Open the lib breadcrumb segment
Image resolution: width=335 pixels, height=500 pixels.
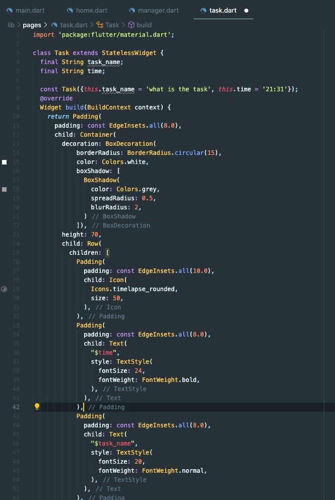click(x=11, y=25)
